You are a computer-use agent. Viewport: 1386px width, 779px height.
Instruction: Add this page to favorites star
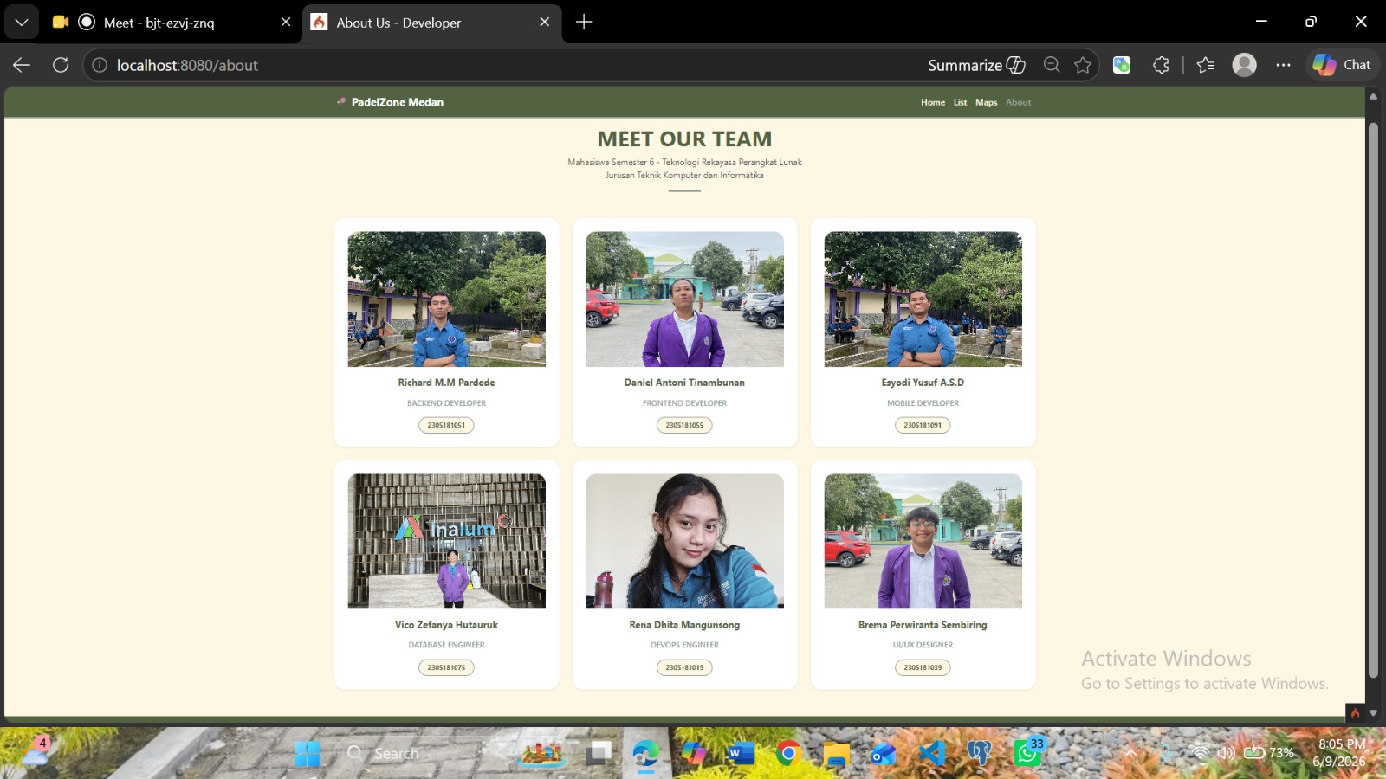(x=1083, y=65)
